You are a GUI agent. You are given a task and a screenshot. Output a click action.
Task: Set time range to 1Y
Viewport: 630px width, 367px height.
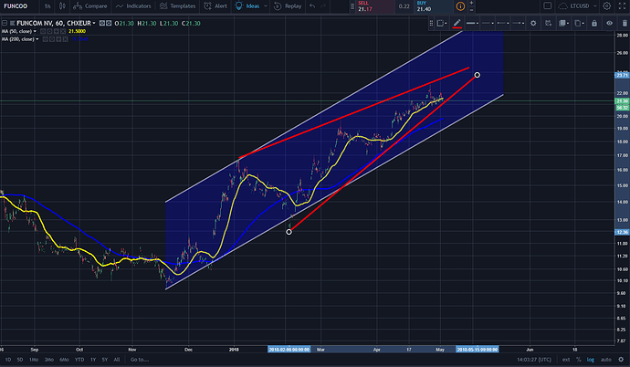[x=93, y=360]
